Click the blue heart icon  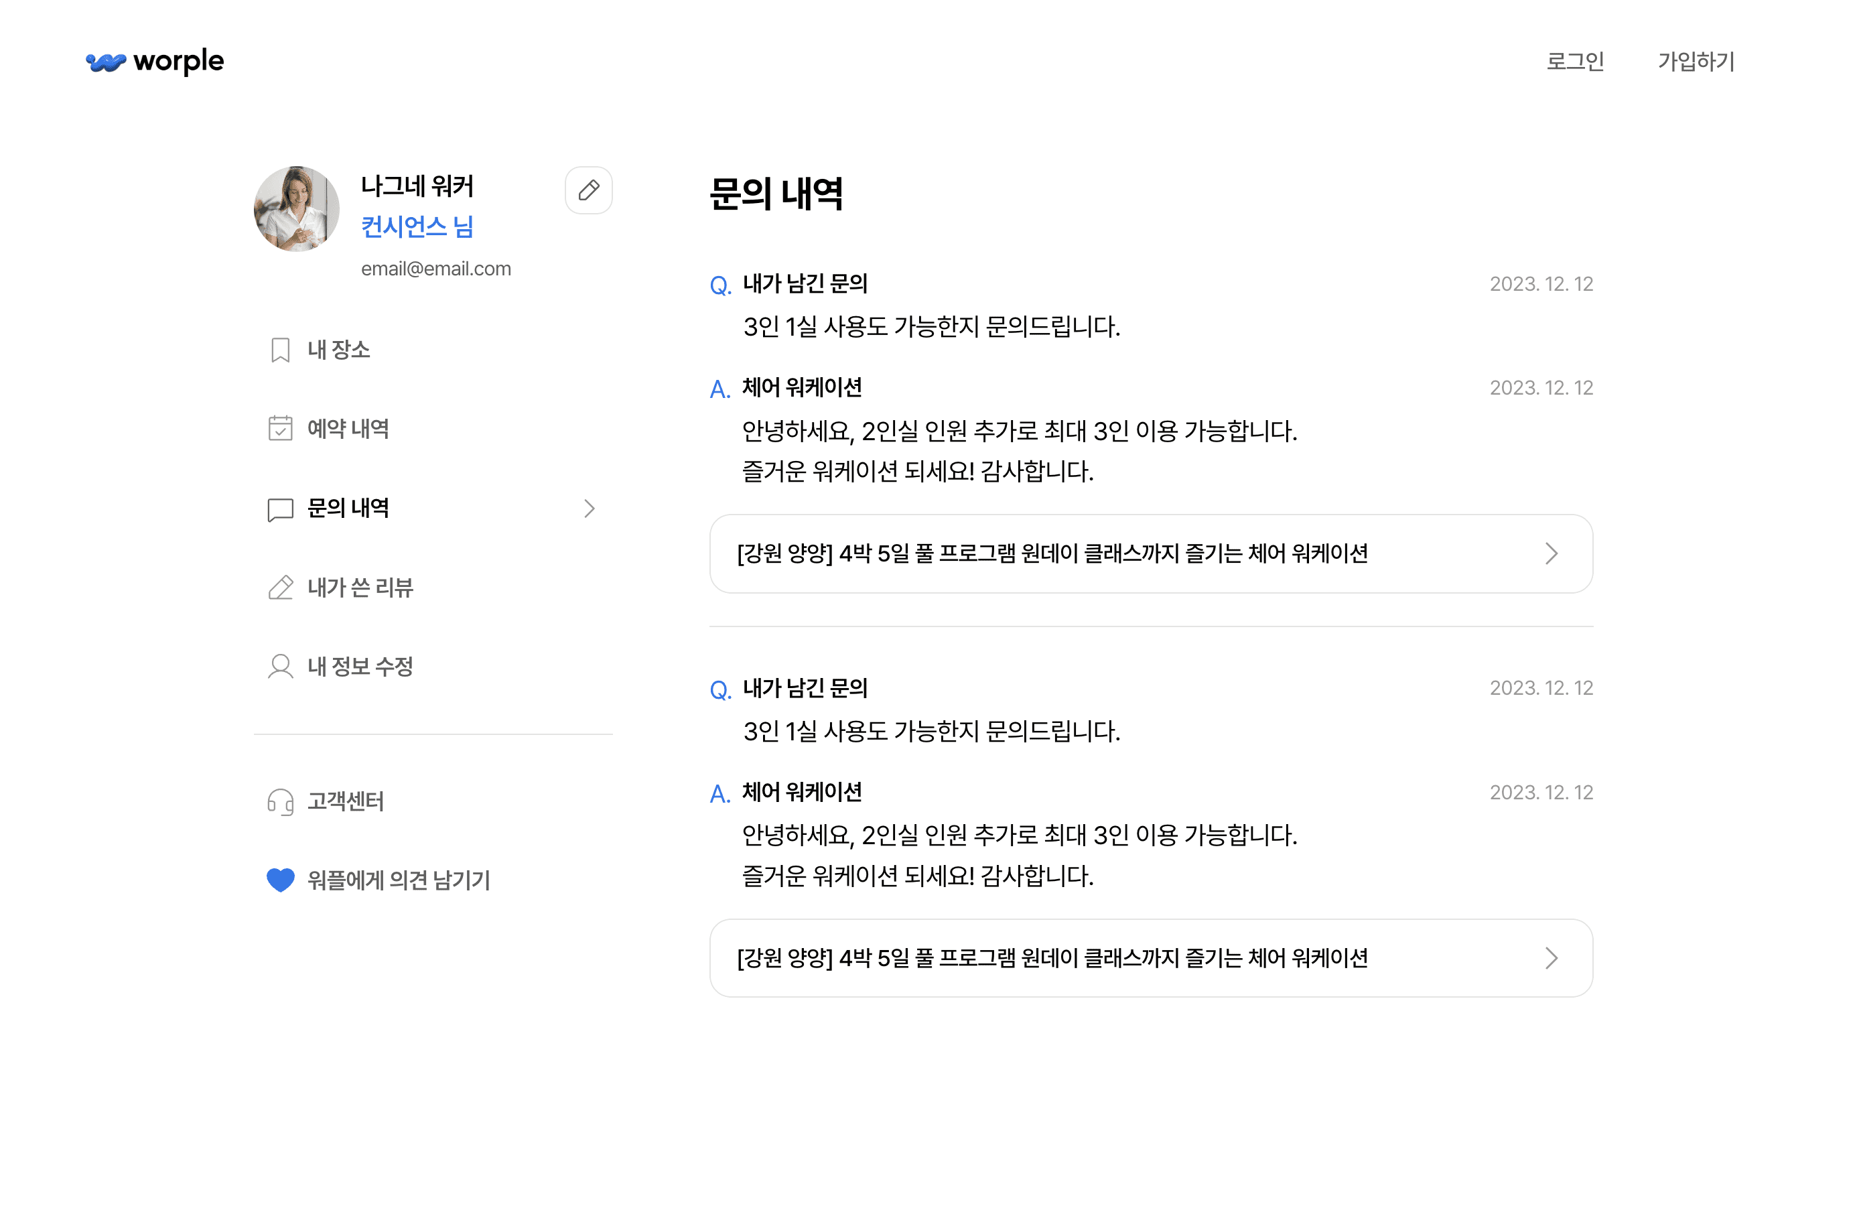(280, 880)
